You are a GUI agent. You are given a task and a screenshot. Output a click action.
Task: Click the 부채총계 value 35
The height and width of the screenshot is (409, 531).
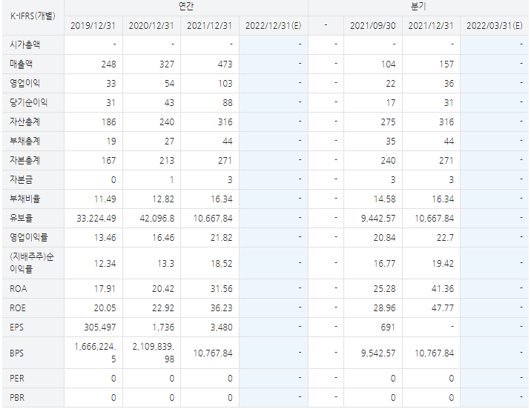coord(390,142)
